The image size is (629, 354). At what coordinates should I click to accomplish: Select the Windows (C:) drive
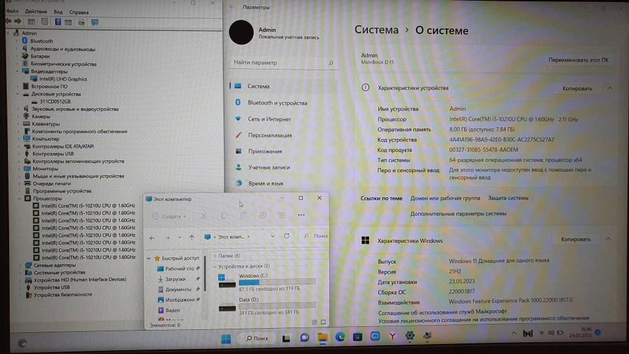(x=266, y=282)
